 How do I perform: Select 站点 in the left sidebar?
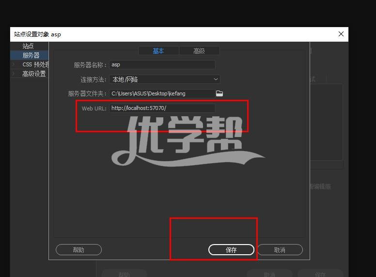pyautogui.click(x=28, y=46)
